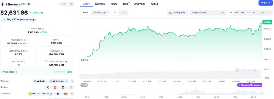Viewport: 274px width, 99px height.
Task: Open the Reddit social icon
Action: coord(55,87)
